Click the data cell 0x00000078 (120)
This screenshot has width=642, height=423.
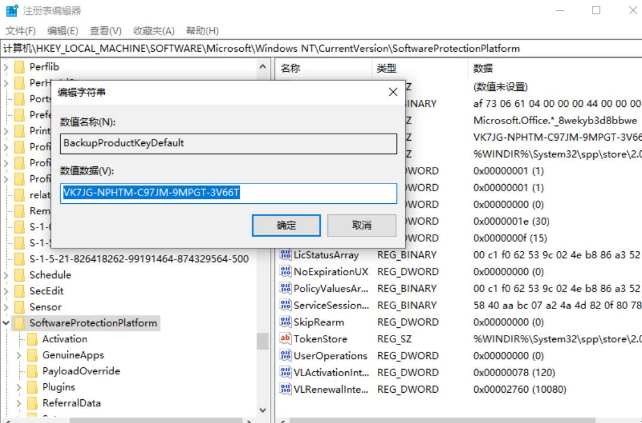pyautogui.click(x=514, y=373)
